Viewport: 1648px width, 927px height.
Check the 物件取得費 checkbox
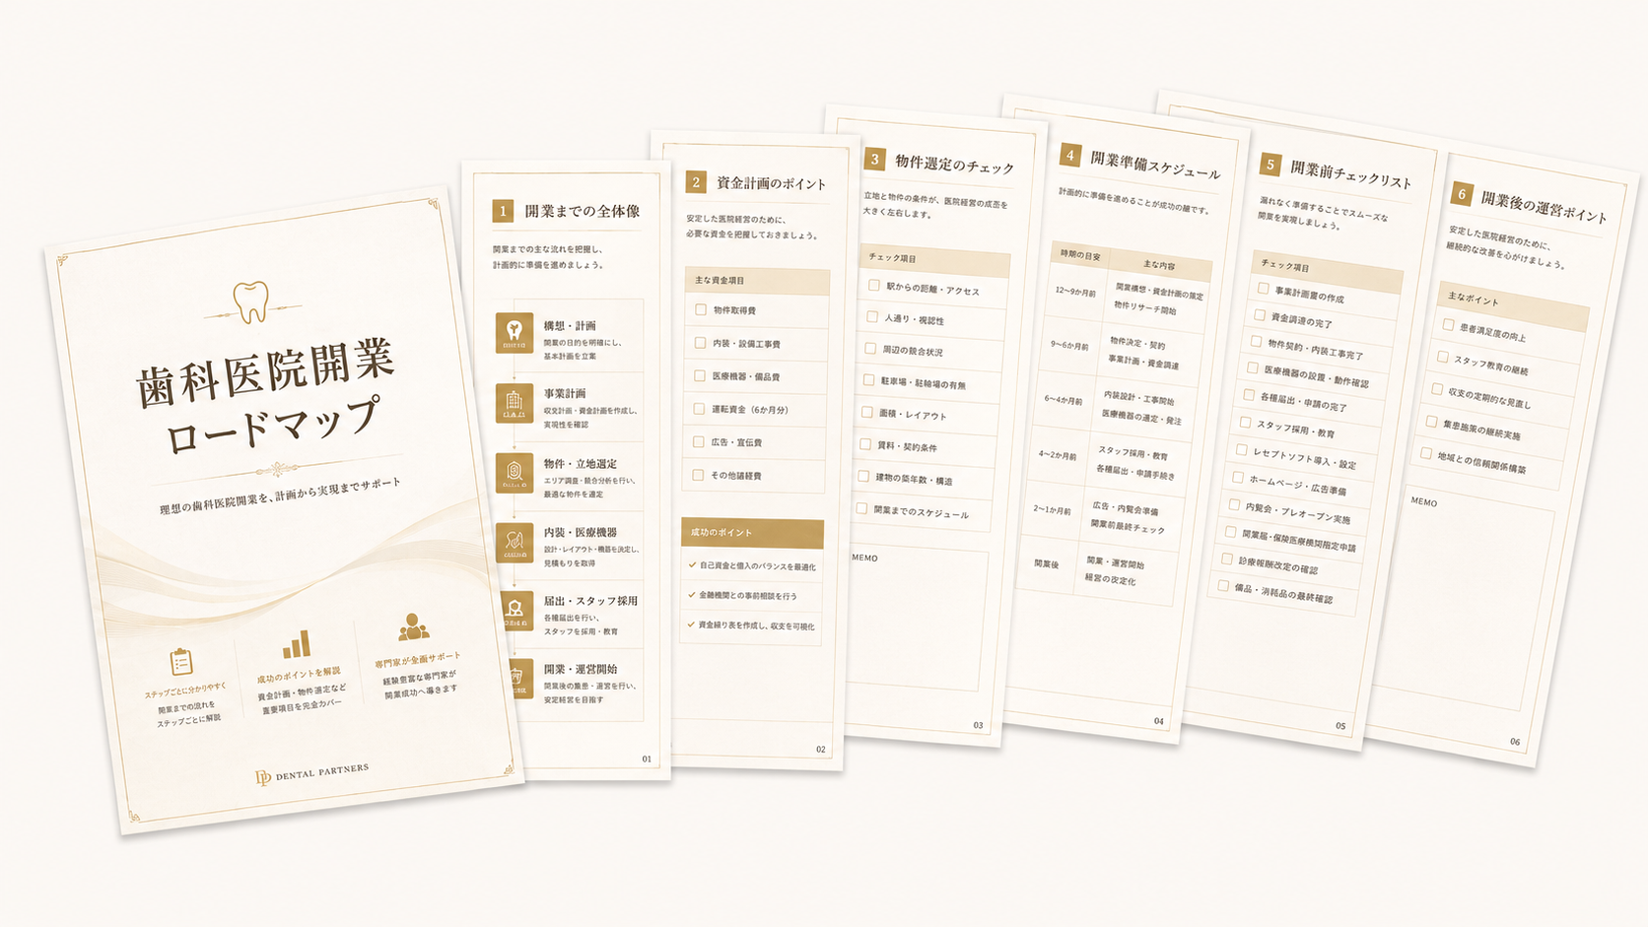tap(701, 309)
